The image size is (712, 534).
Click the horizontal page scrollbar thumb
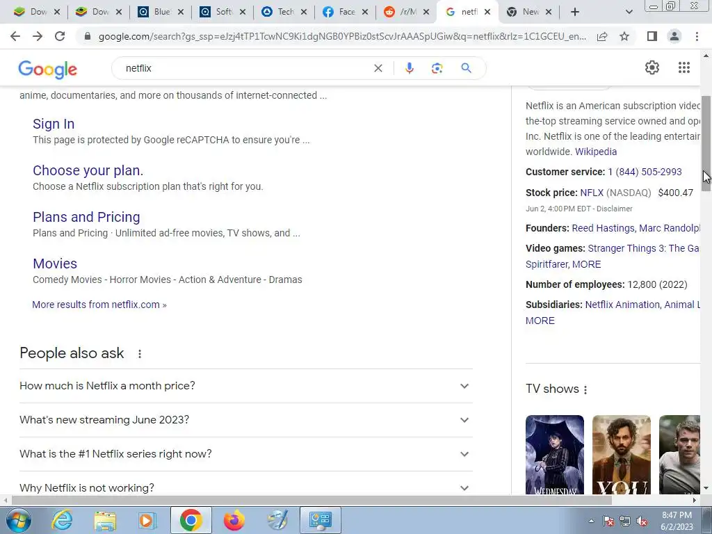311,500
